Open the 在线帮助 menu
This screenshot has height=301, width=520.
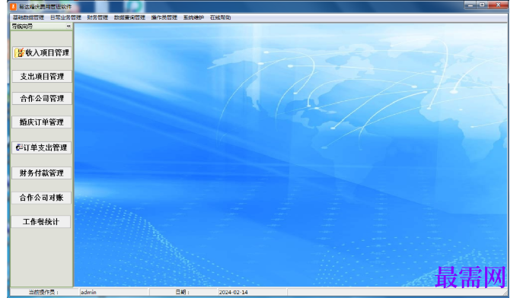tap(221, 17)
